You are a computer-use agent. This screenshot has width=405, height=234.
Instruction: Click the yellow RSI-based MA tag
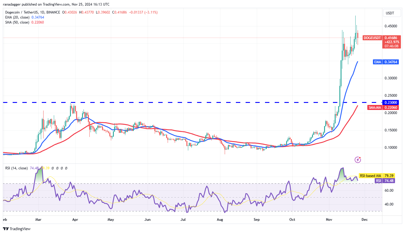coord(370,175)
